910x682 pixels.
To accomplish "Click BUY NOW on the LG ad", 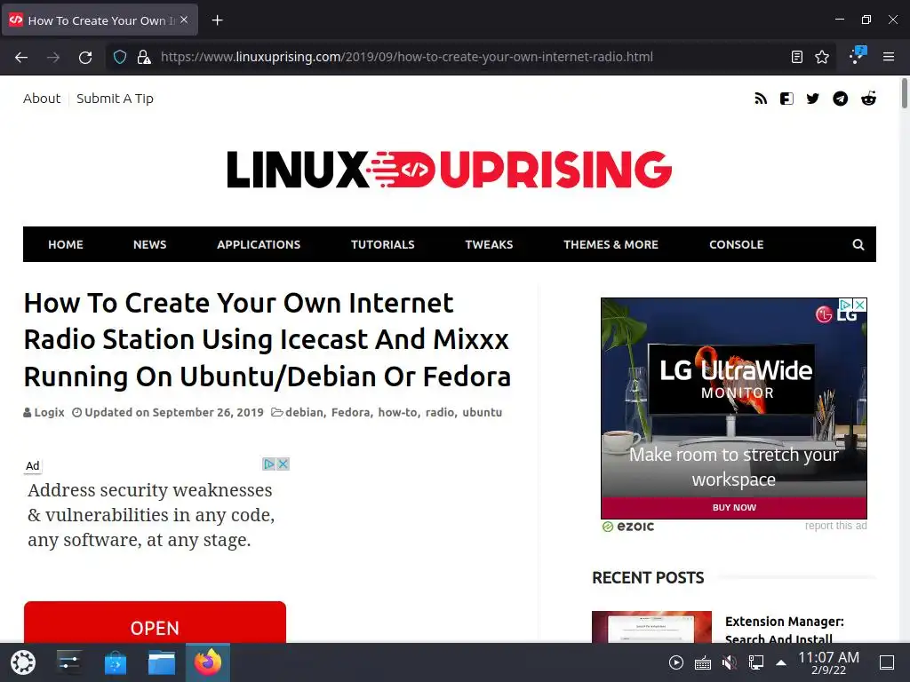I will [734, 507].
